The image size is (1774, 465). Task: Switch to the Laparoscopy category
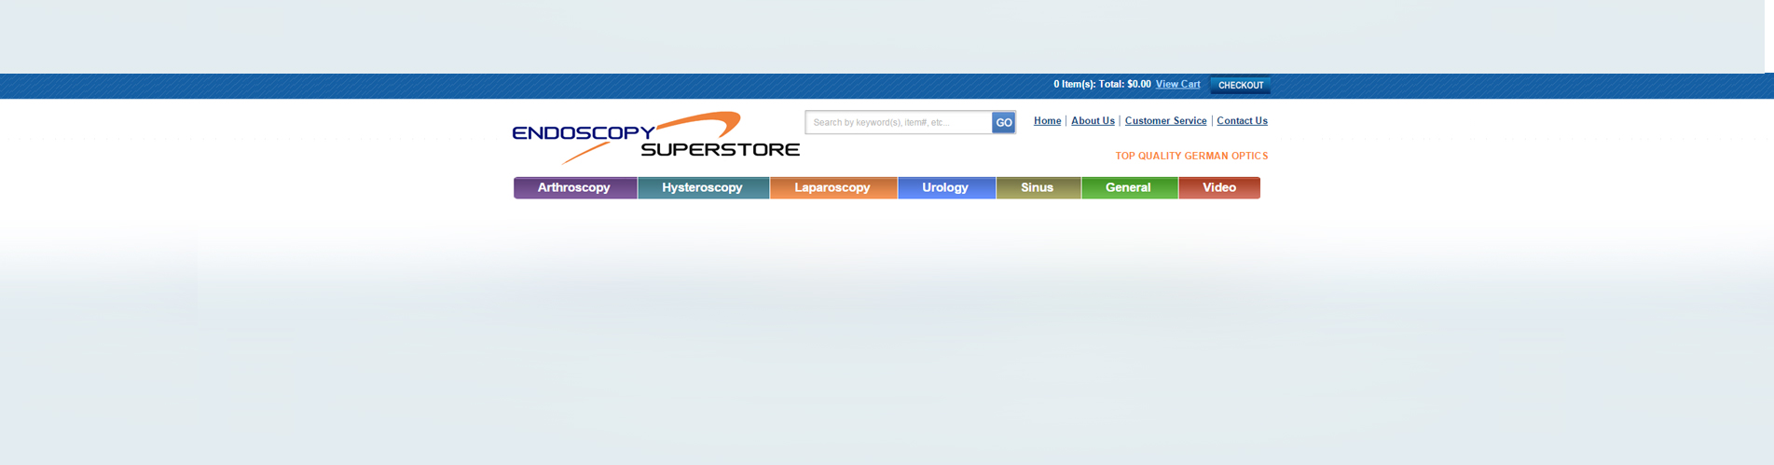832,188
